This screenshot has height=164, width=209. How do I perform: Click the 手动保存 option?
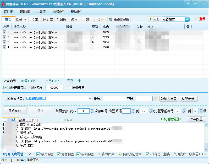point(106,154)
